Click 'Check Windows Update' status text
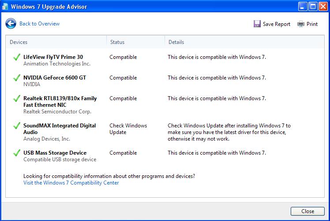Image resolution: width=330 pixels, height=221 pixels. coord(128,129)
